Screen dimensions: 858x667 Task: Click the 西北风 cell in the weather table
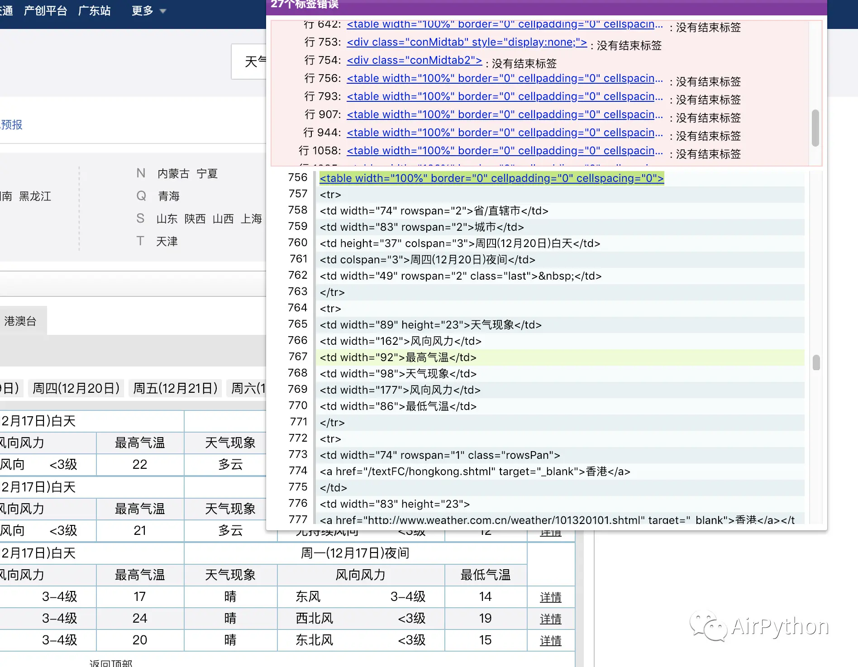click(x=315, y=619)
